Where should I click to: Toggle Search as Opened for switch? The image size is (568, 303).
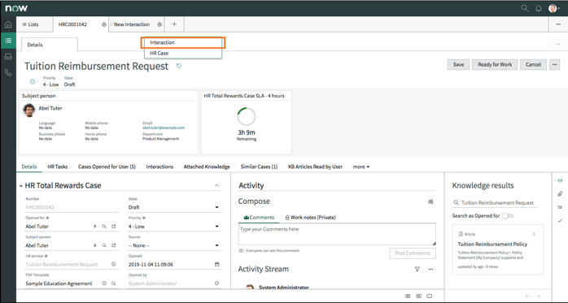pyautogui.click(x=508, y=216)
